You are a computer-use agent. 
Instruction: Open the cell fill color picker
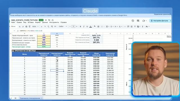point(95,27)
